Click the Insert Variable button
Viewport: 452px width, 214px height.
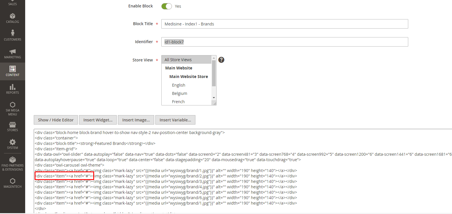click(175, 120)
